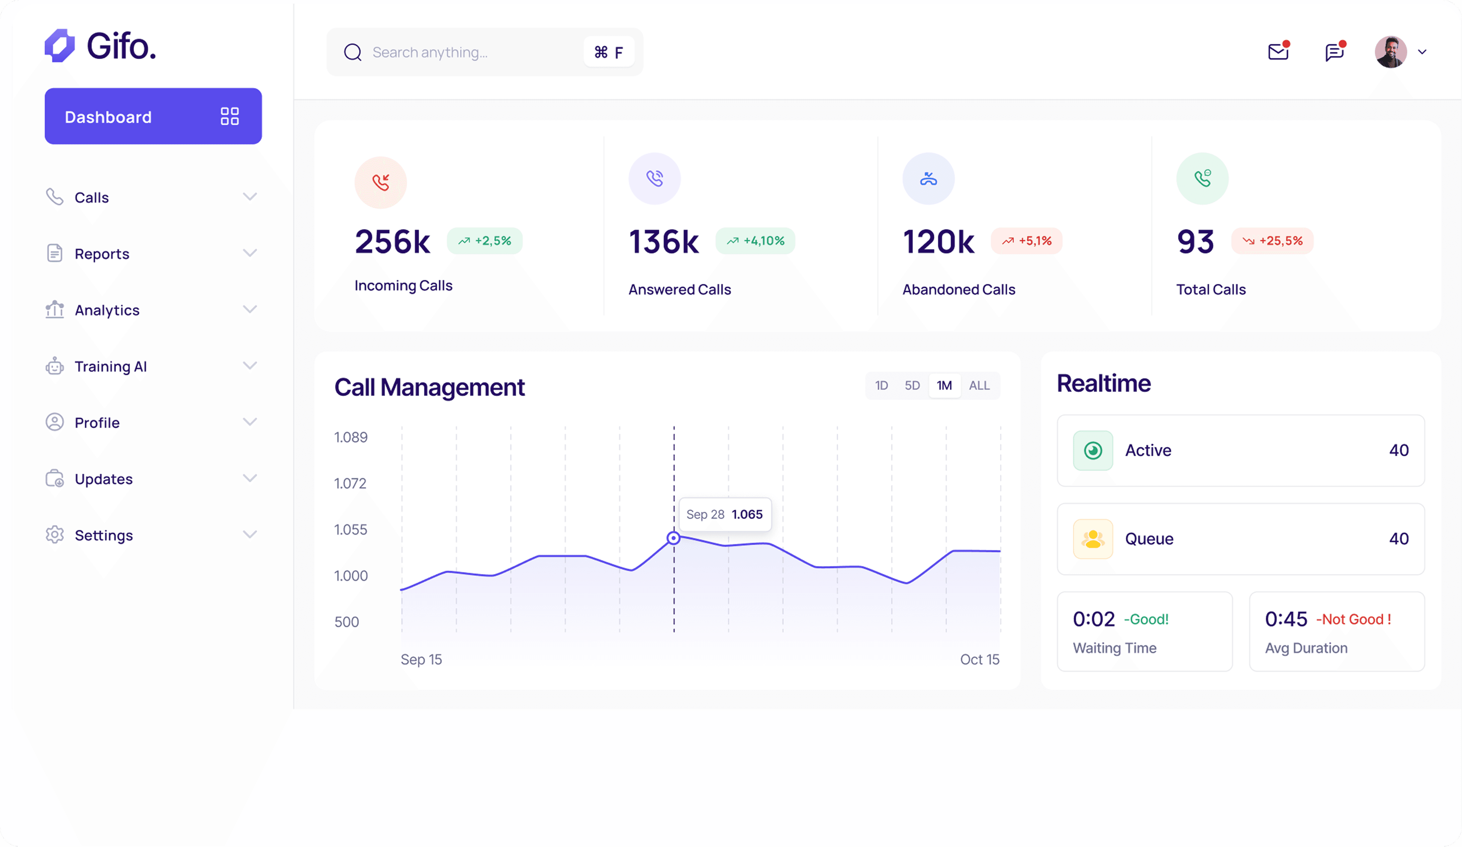Select the 5D time range

(x=912, y=385)
